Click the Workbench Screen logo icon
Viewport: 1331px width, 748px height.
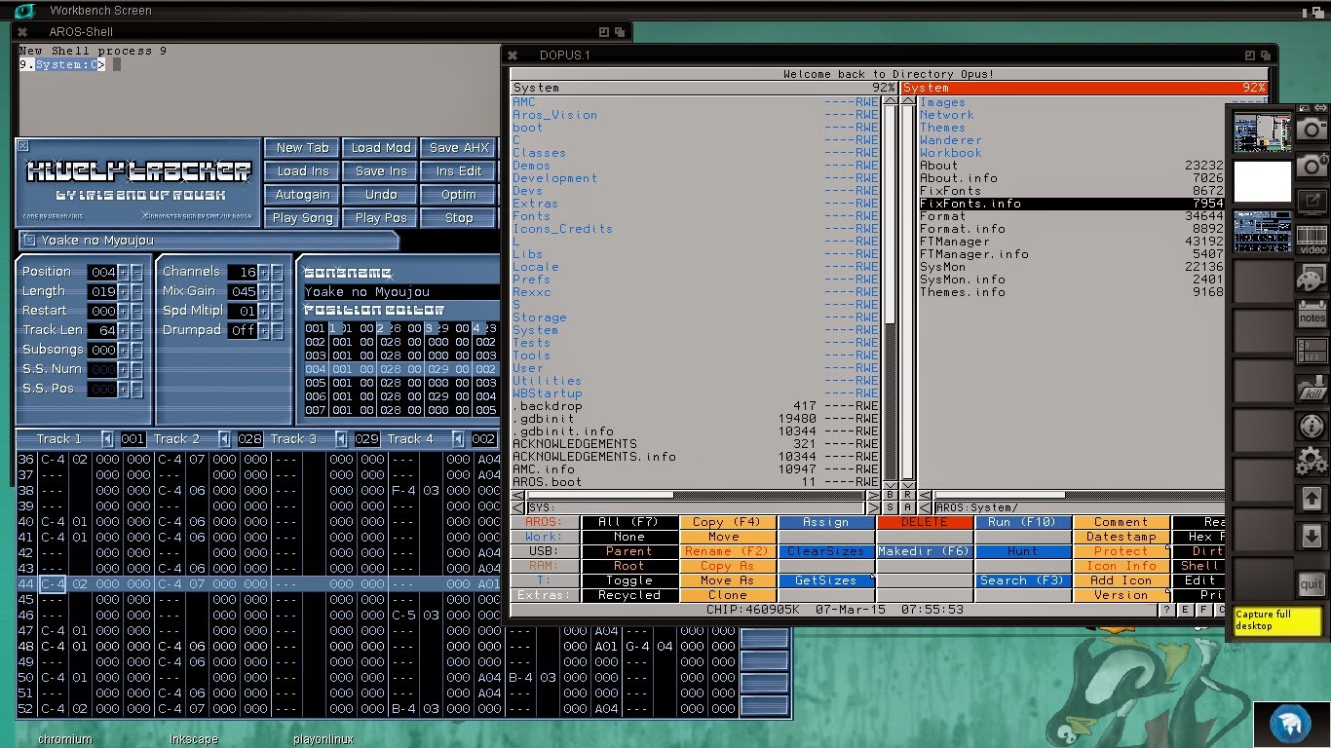pyautogui.click(x=23, y=11)
